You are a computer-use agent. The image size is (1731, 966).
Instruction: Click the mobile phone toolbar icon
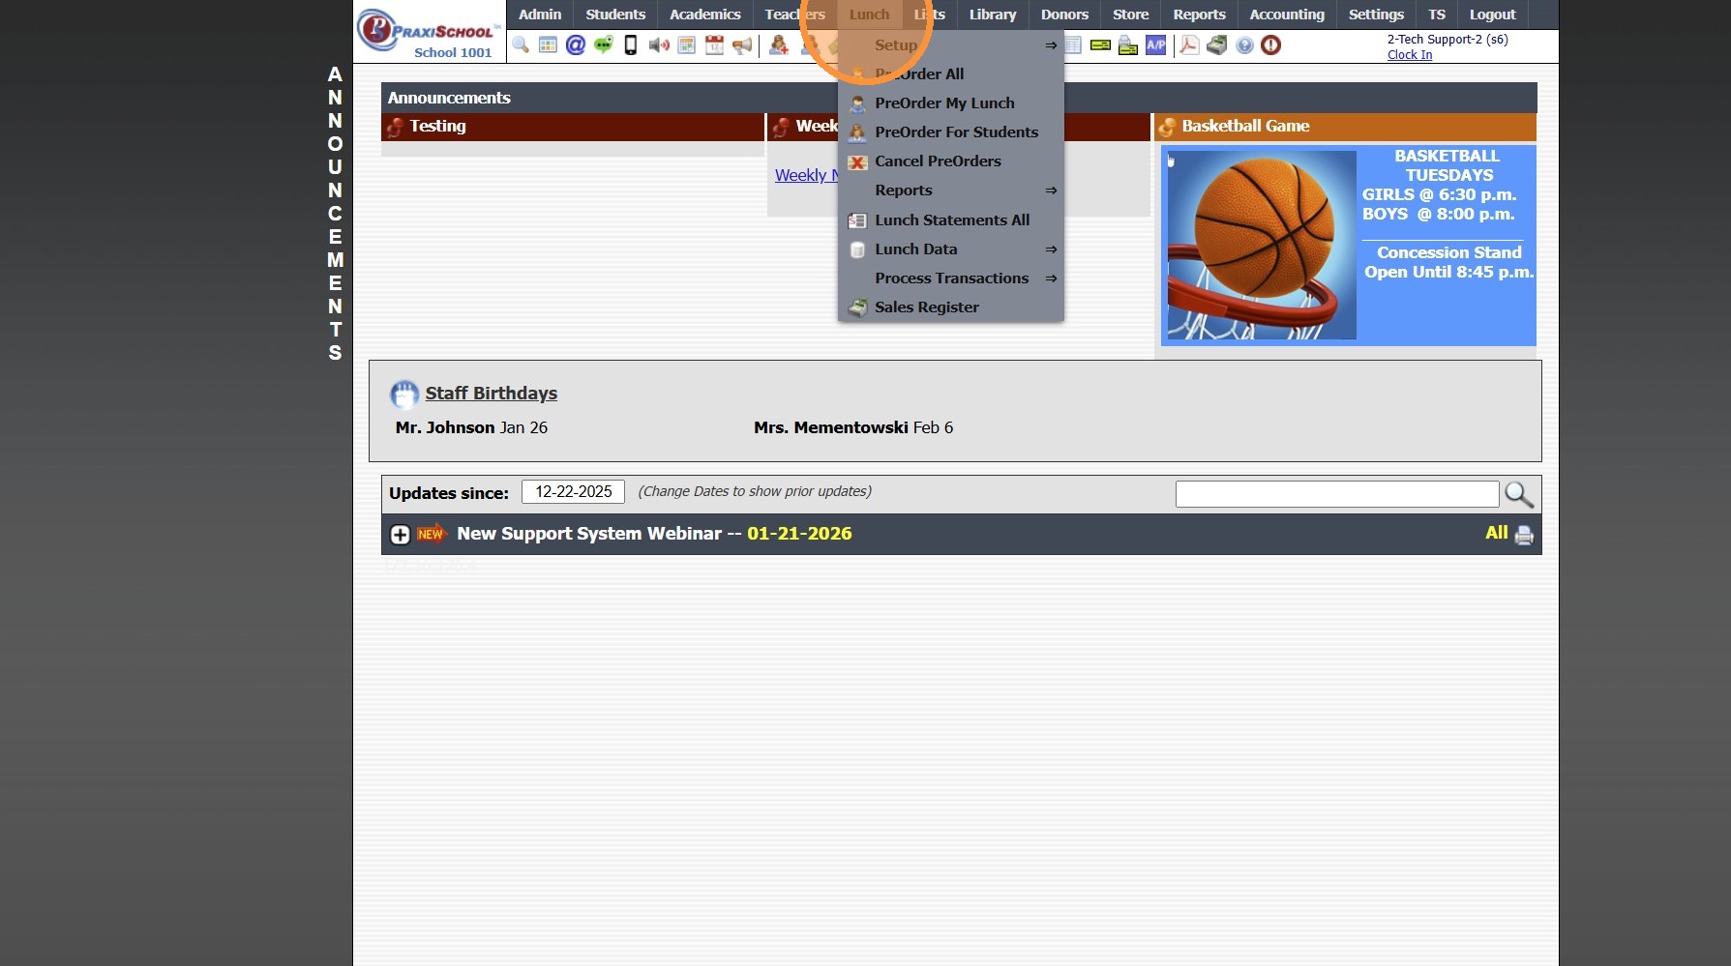(631, 44)
